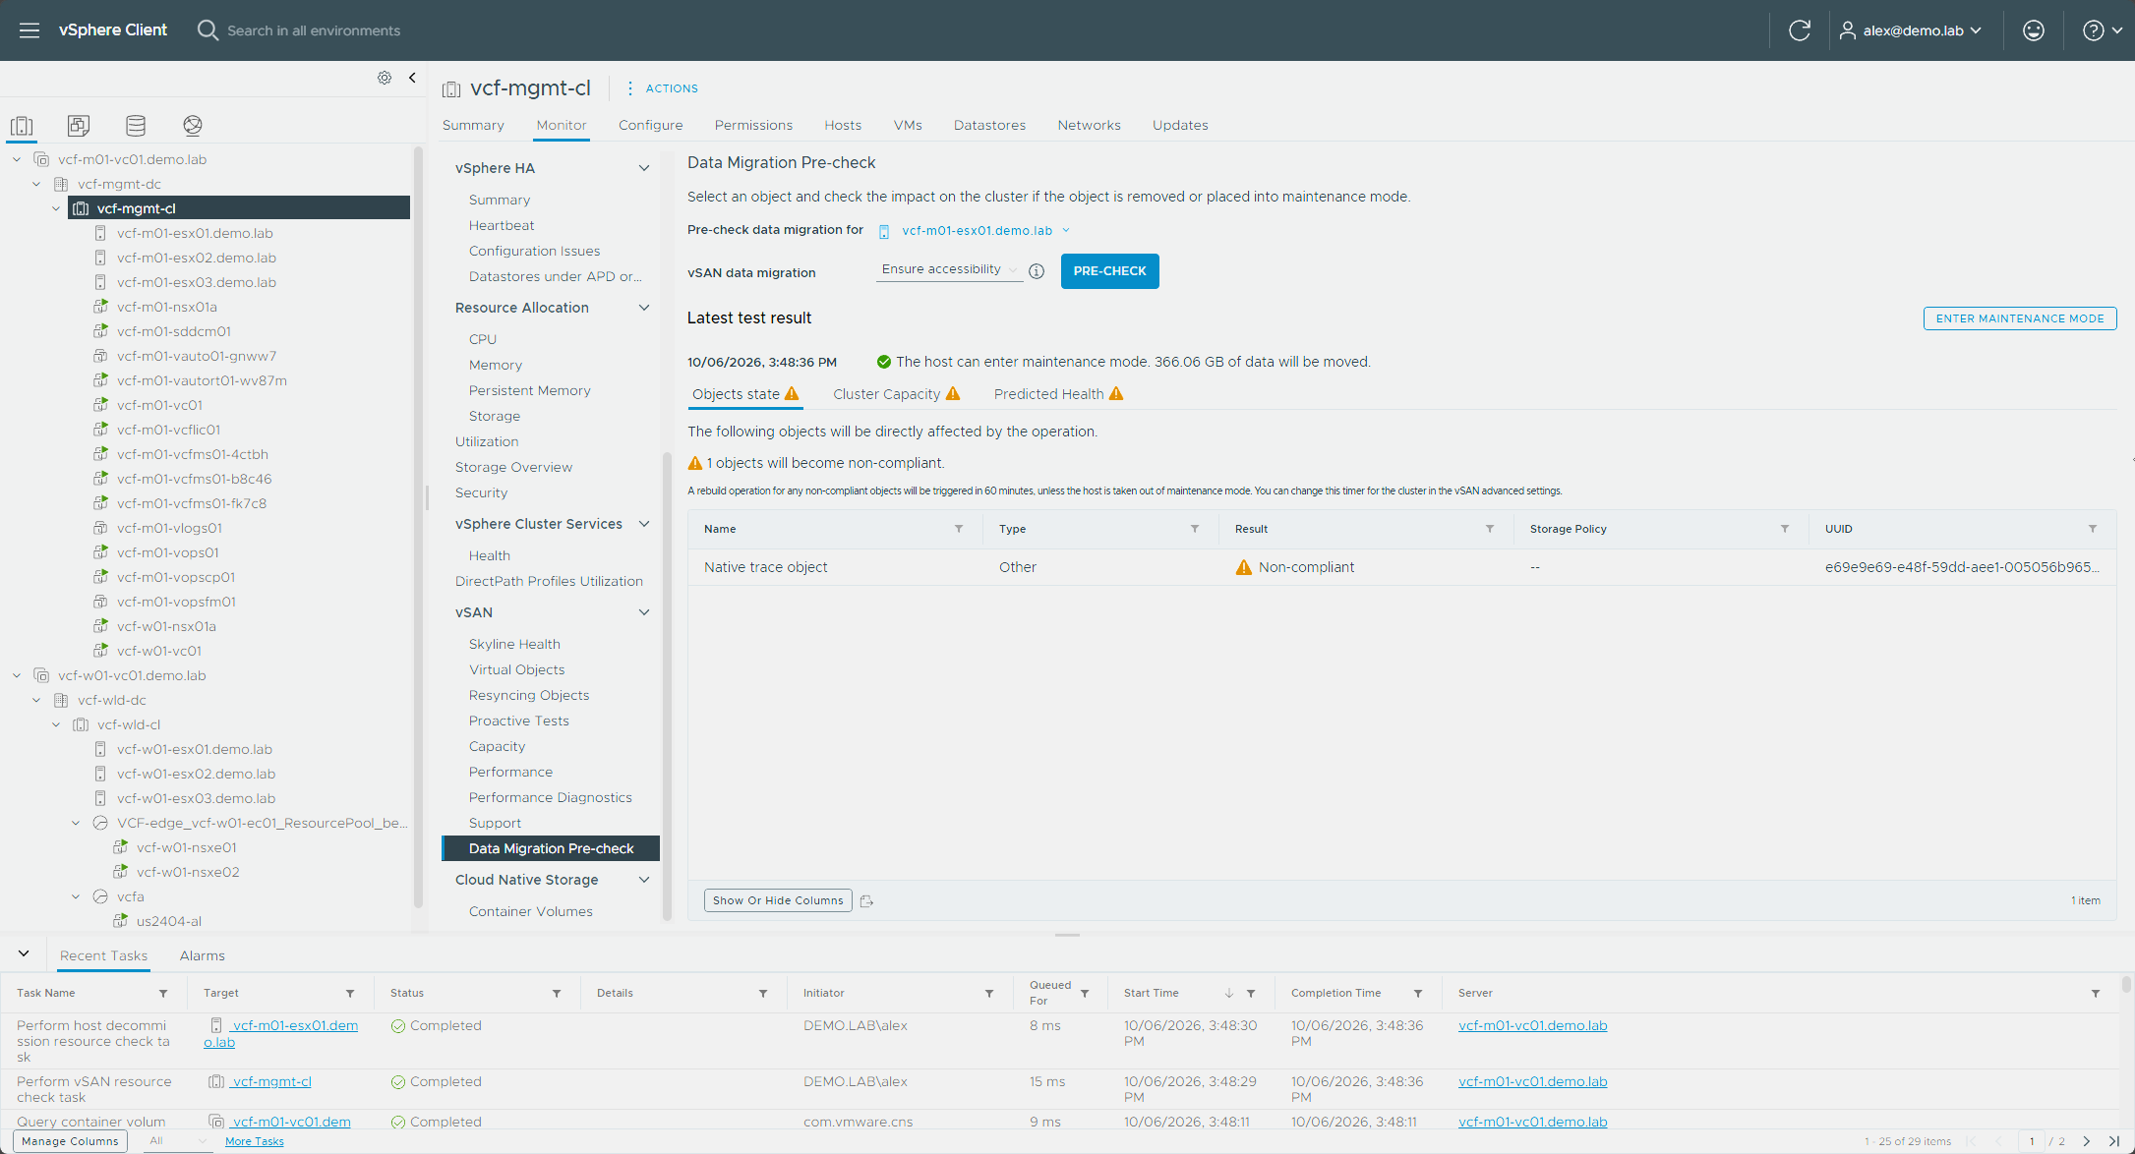
Task: Click the refresh icon in top bar
Action: click(x=1800, y=30)
